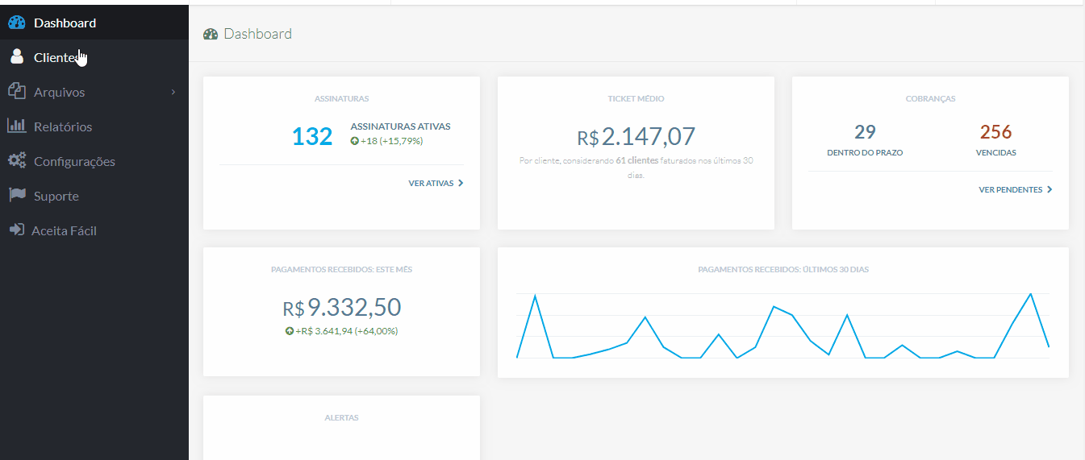
Task: Click the Suporte flag icon
Action: (16, 196)
